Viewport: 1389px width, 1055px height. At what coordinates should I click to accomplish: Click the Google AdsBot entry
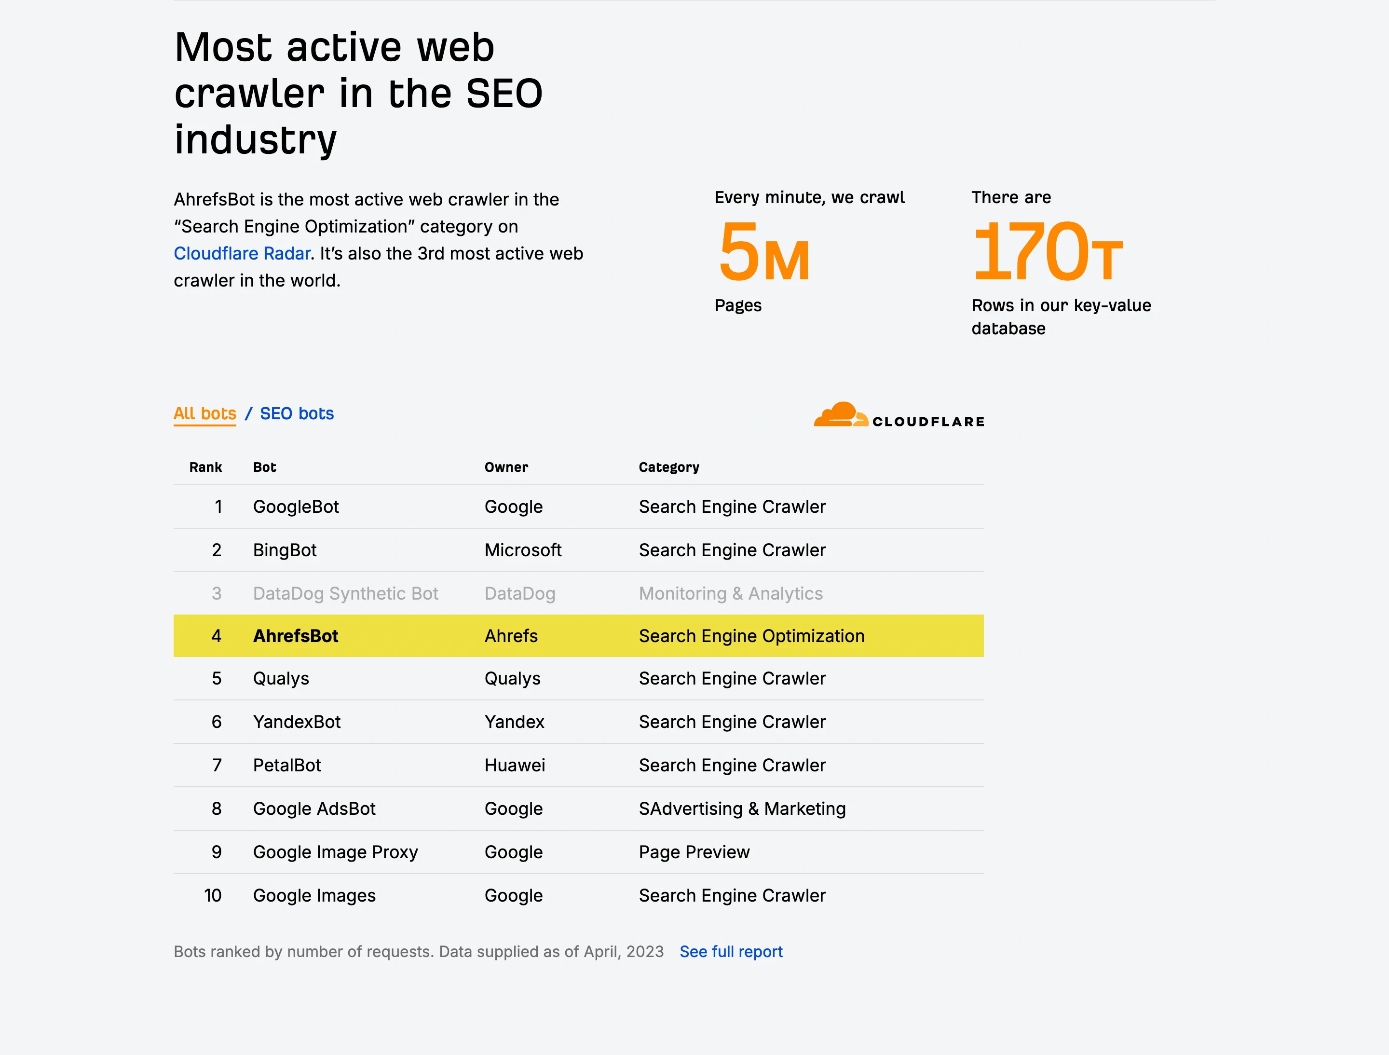(314, 809)
